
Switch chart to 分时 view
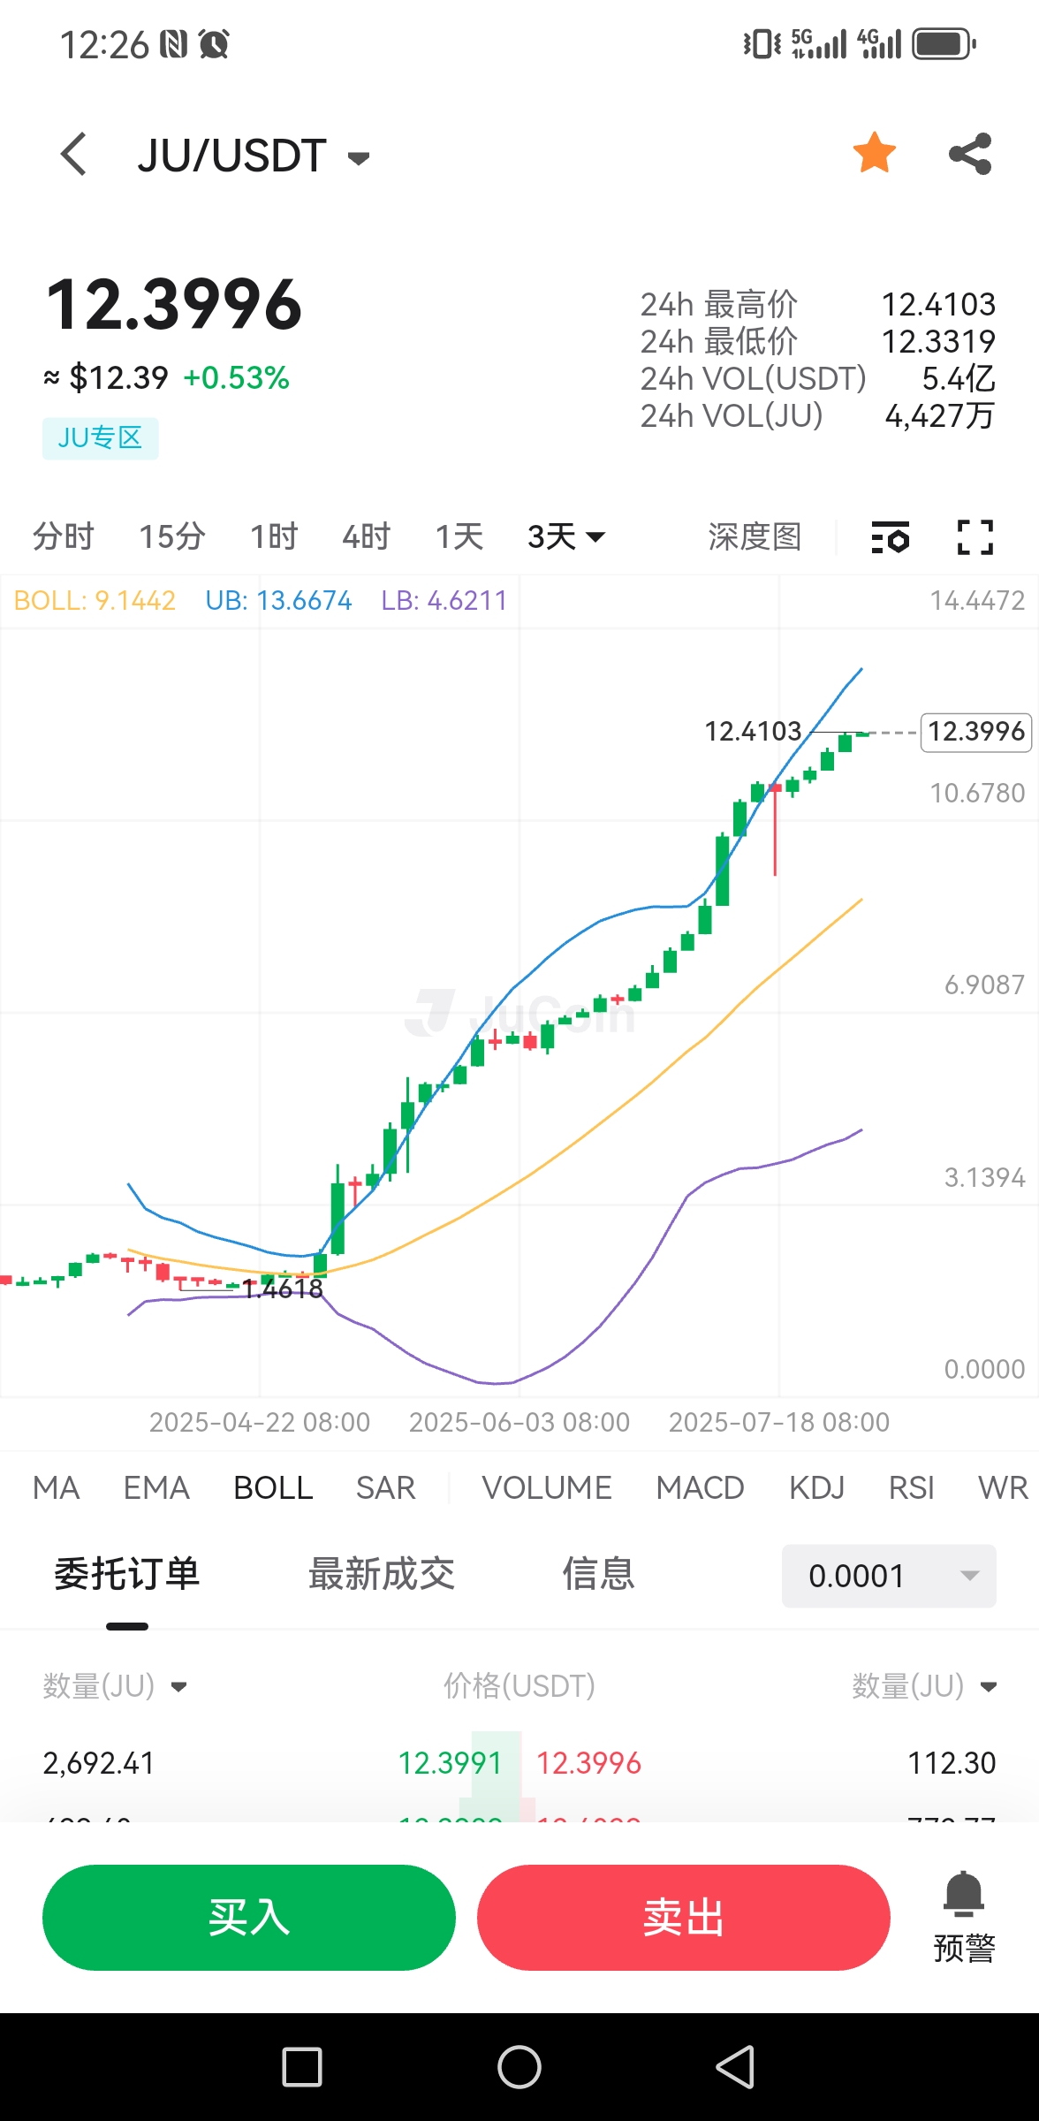pos(63,536)
